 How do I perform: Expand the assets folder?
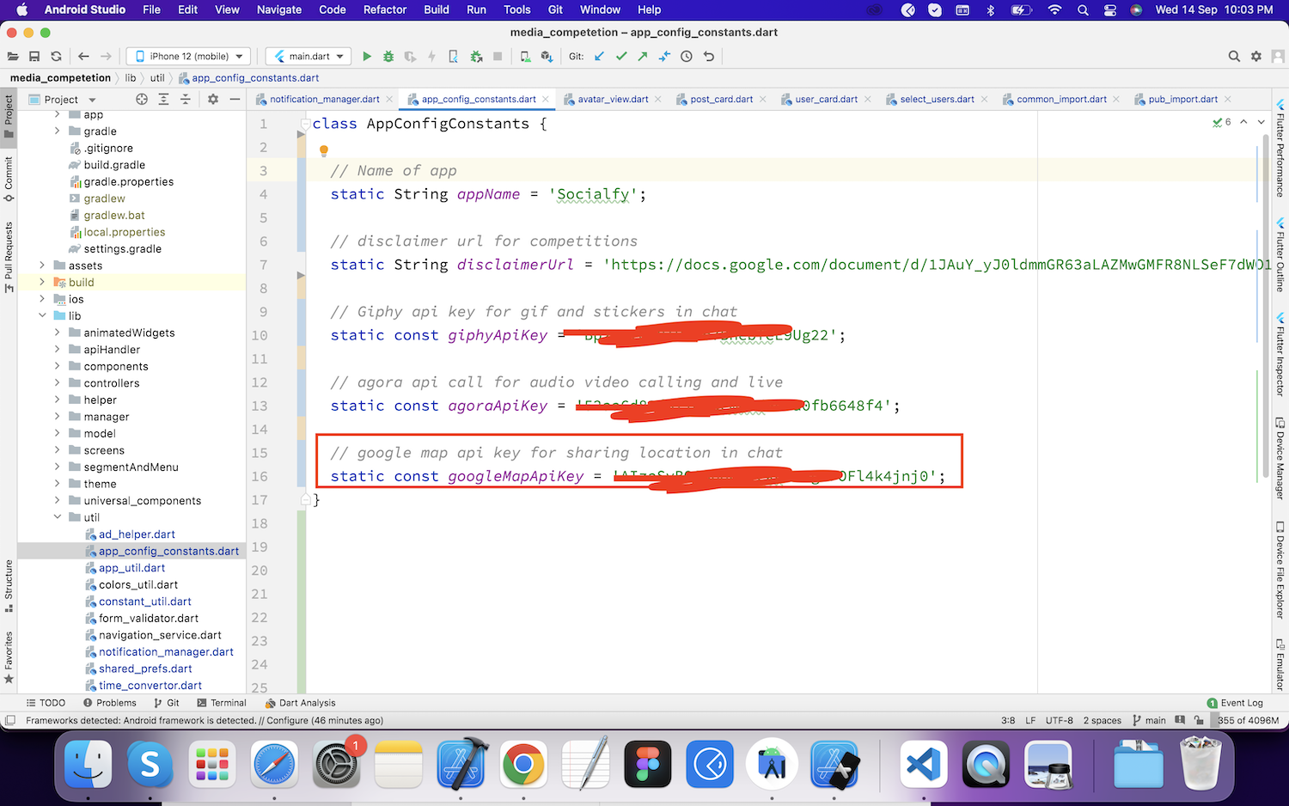click(x=42, y=266)
